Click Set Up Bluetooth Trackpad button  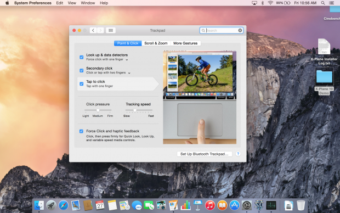(205, 154)
